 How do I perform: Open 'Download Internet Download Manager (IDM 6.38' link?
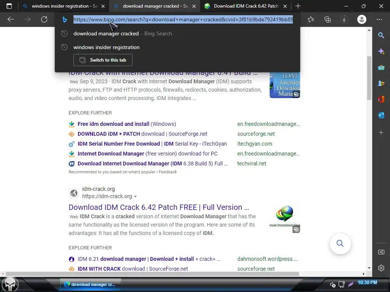pos(152,163)
